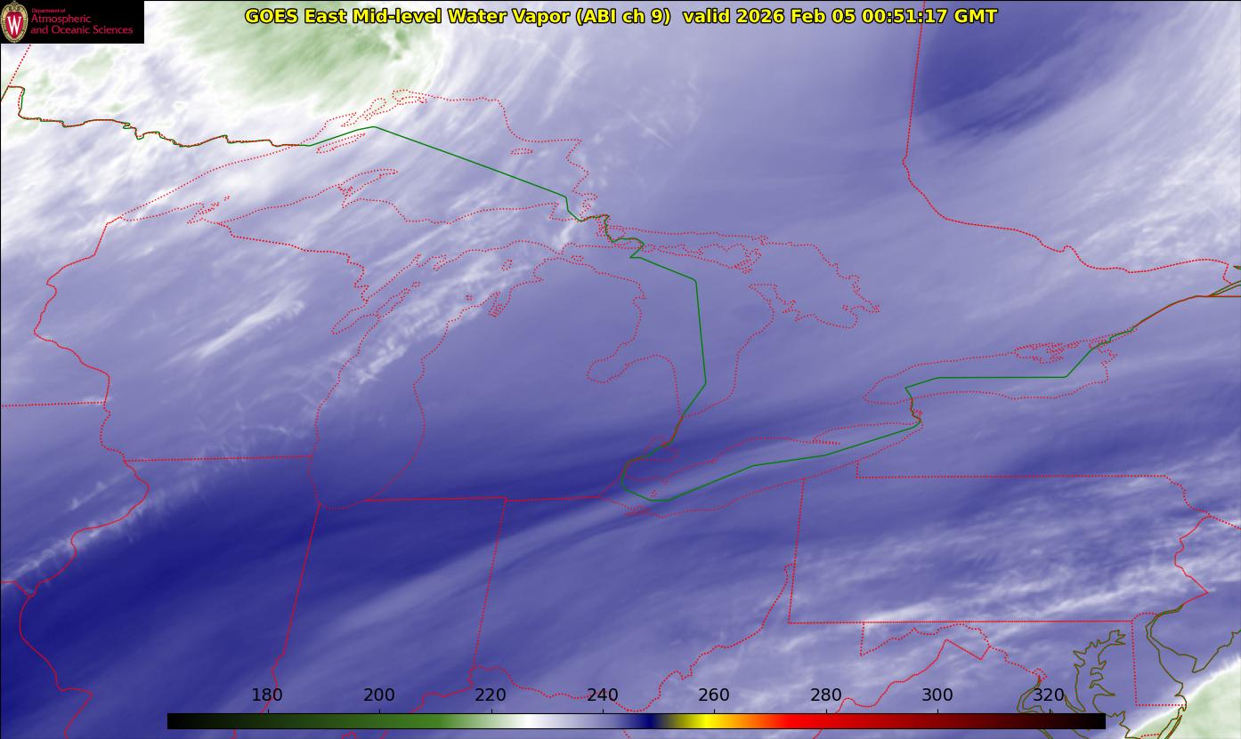1241x739 pixels.
Task: Select the GOES East Mid-level Water Vapor title
Action: point(458,16)
